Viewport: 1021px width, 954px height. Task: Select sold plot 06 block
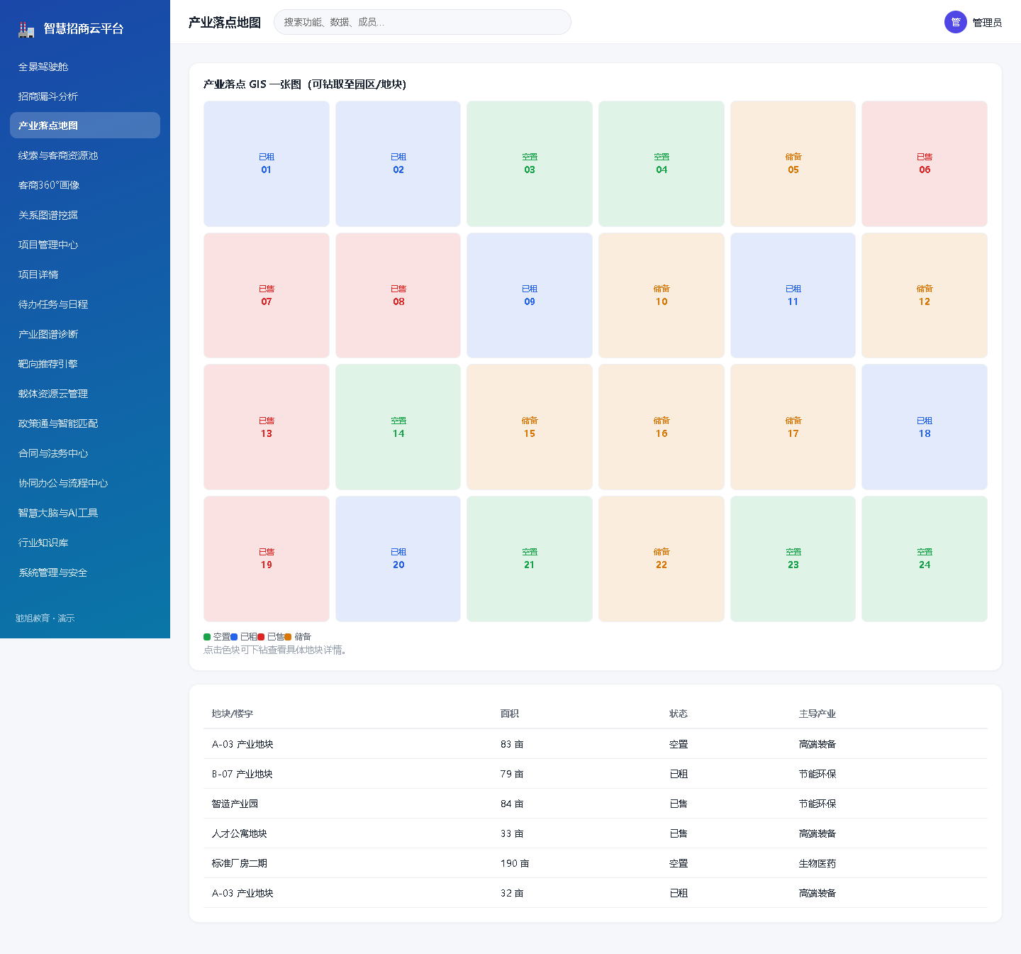(x=925, y=164)
